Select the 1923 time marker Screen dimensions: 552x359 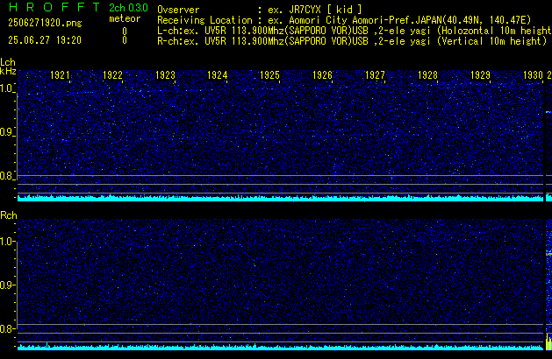pos(165,75)
